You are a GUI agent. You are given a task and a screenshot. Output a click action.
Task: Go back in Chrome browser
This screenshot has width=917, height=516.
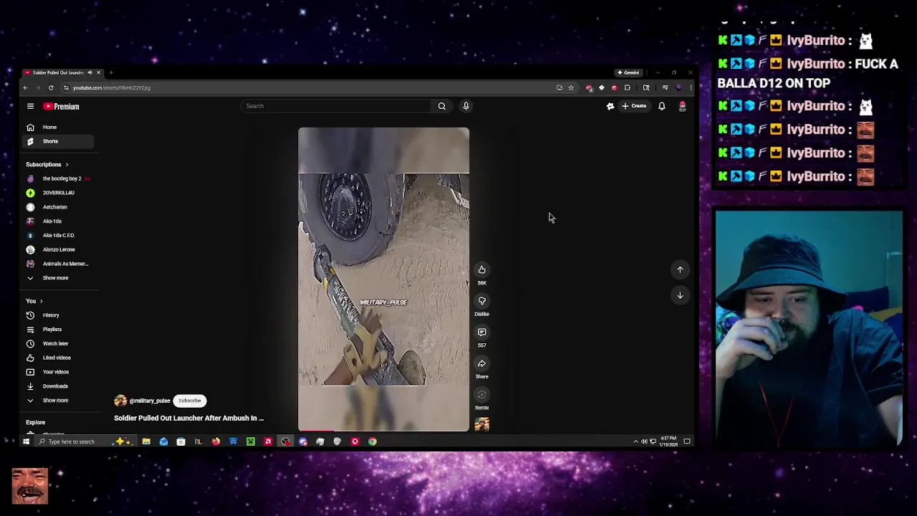point(25,87)
